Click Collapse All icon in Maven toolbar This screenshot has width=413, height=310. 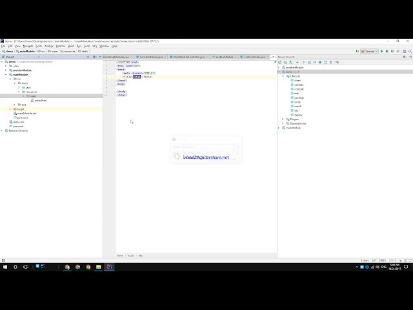331,62
